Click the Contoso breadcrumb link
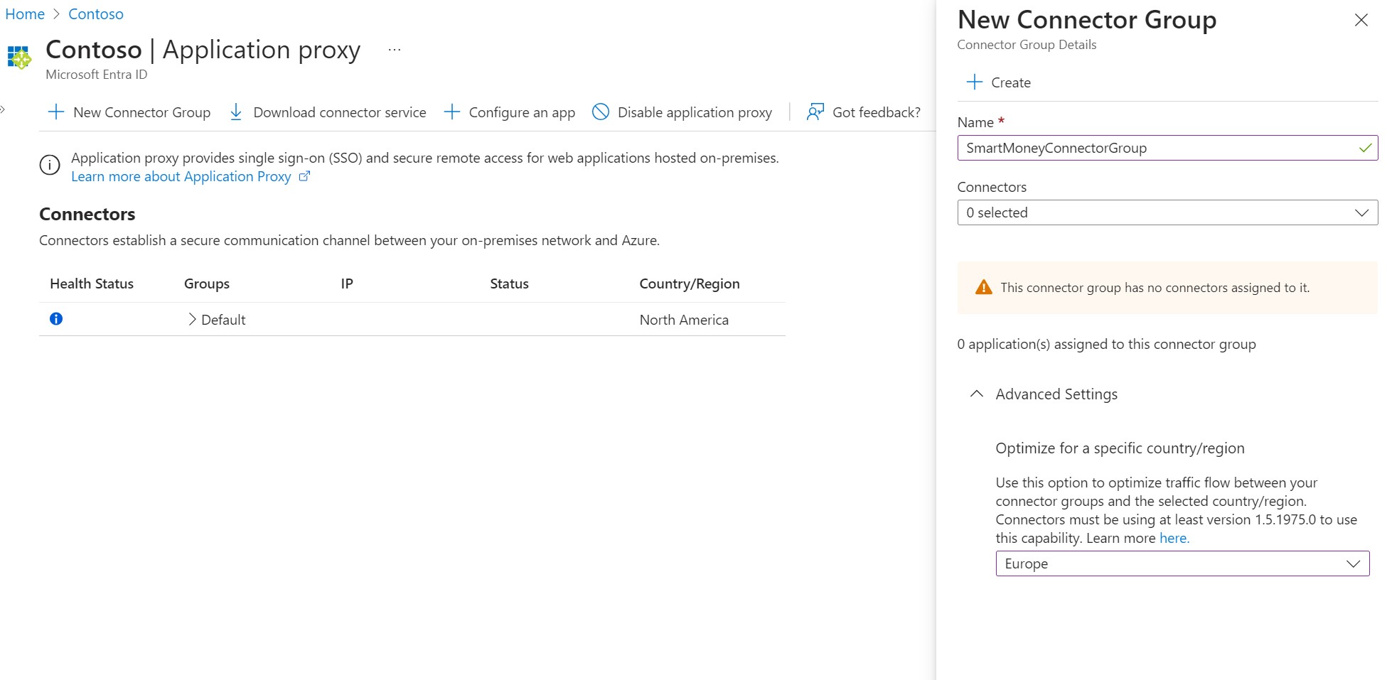The width and height of the screenshot is (1387, 680). [96, 14]
